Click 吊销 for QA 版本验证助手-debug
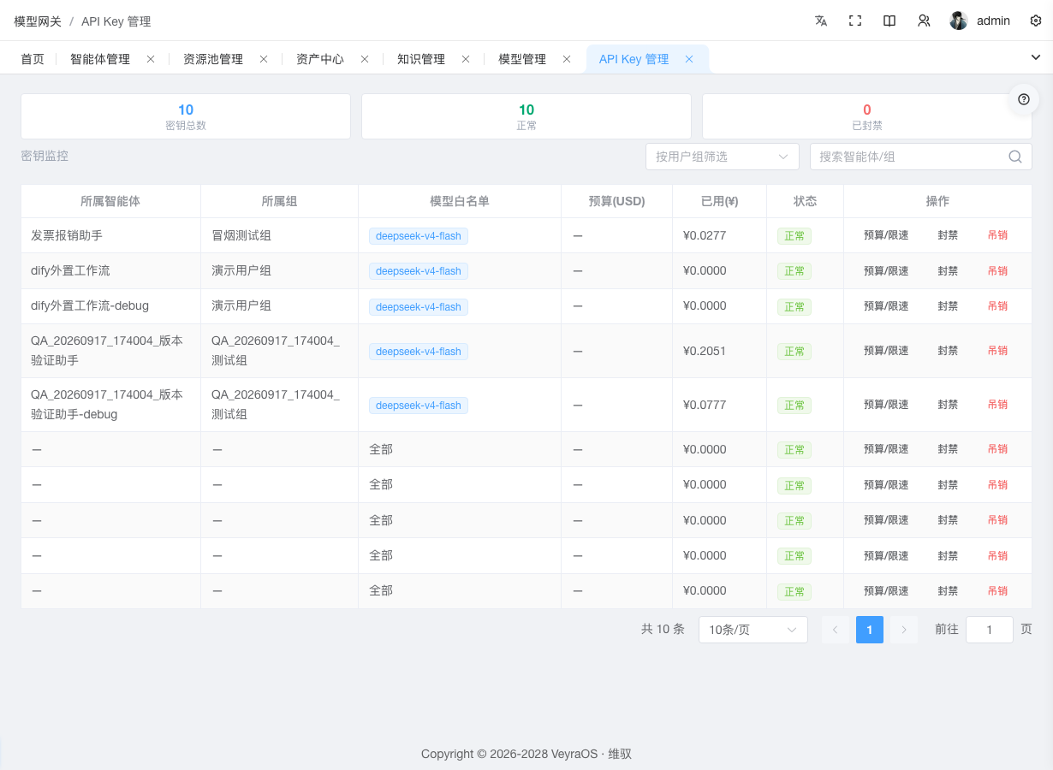 coord(997,405)
